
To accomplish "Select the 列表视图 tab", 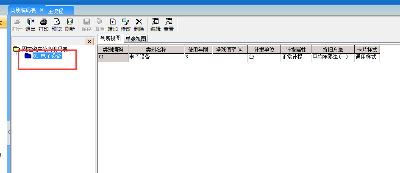I will click(x=111, y=38).
